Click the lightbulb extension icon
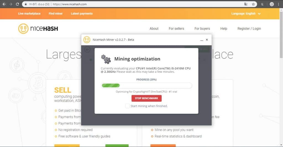 [262, 4]
